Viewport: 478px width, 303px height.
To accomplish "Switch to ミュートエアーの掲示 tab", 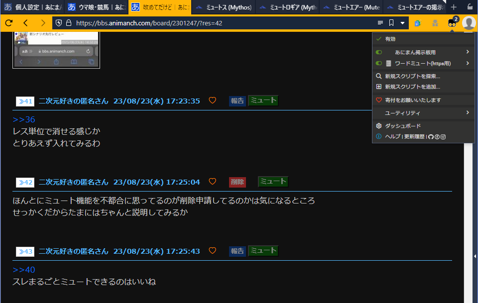I will tap(415, 7).
